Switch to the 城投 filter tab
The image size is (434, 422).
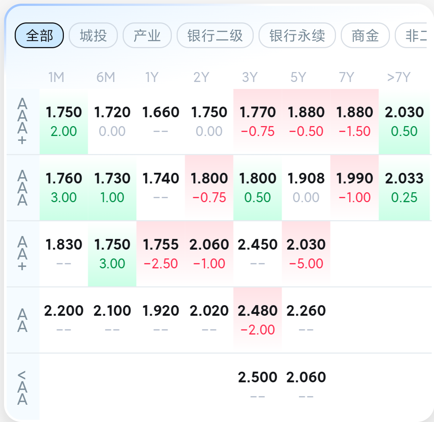(93, 36)
